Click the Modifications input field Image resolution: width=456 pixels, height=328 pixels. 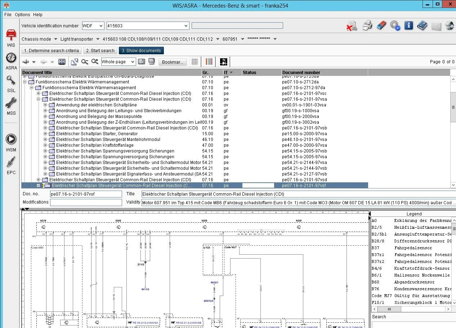[86, 202]
